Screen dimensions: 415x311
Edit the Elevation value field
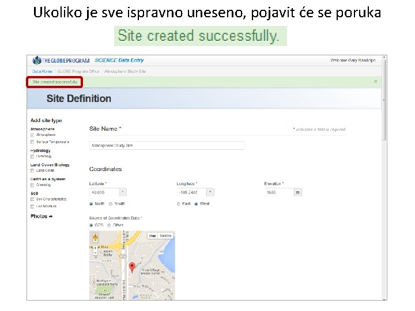click(x=279, y=192)
